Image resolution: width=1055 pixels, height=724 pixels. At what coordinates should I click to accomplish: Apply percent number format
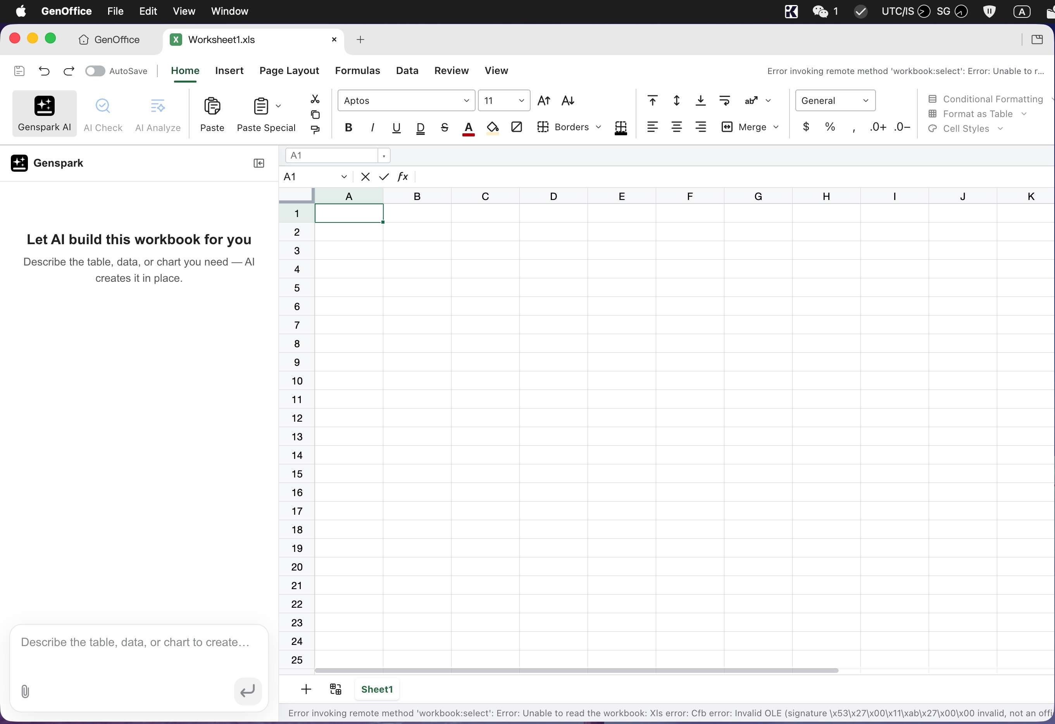click(830, 127)
